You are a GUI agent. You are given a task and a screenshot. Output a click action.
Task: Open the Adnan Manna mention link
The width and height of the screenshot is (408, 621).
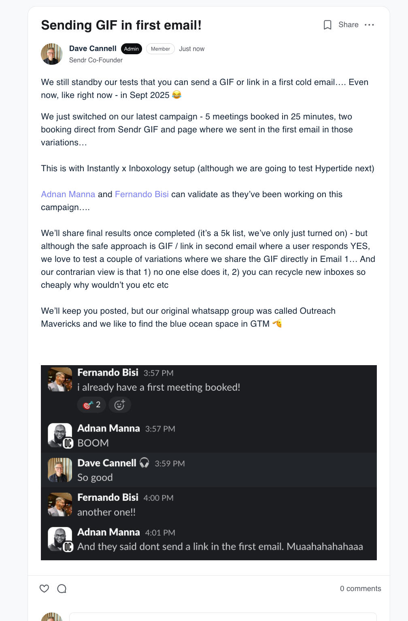pyautogui.click(x=68, y=194)
